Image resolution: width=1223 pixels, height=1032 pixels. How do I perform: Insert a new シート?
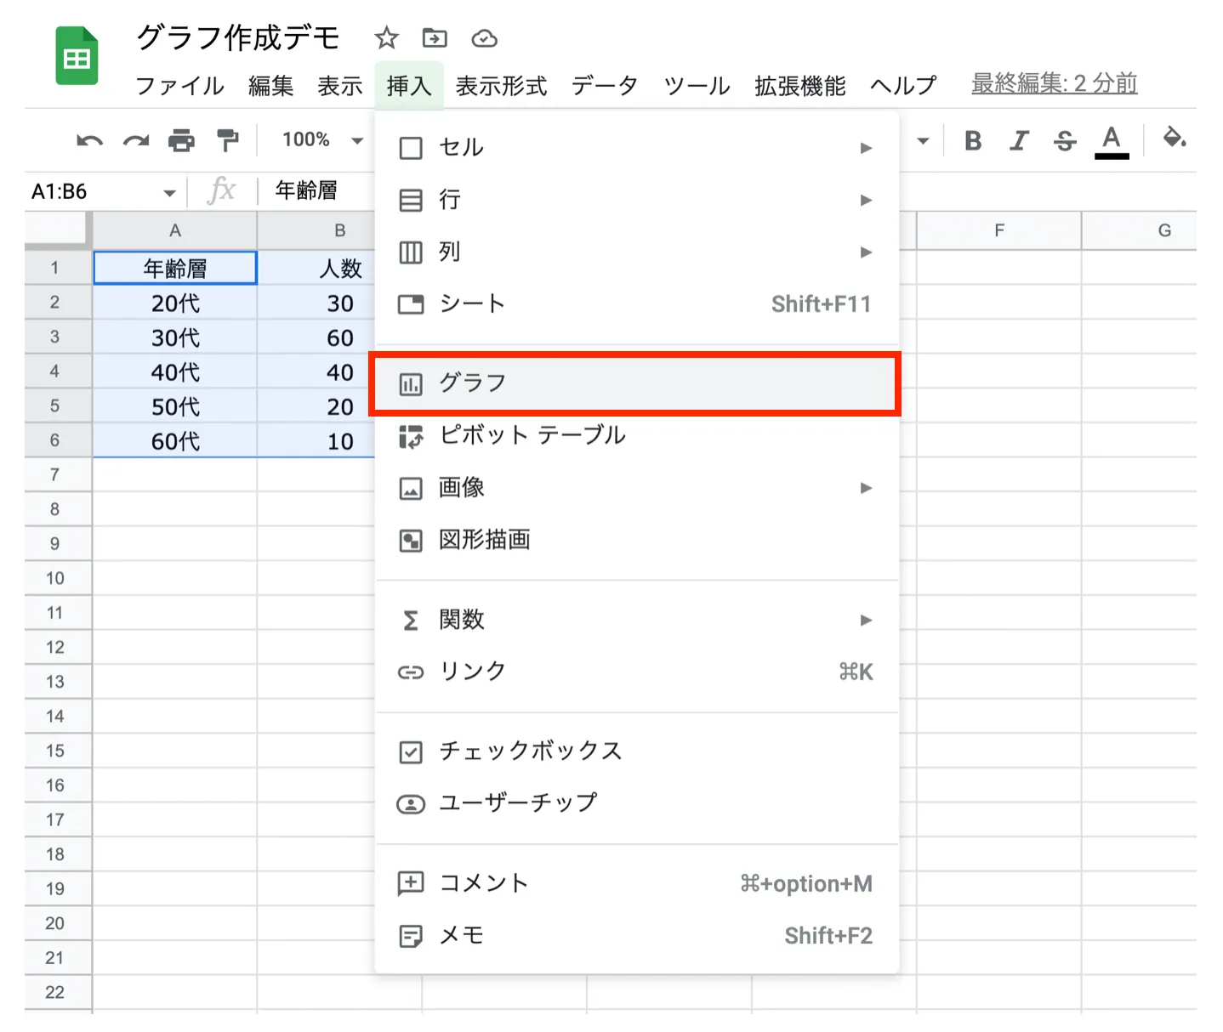tap(636, 303)
